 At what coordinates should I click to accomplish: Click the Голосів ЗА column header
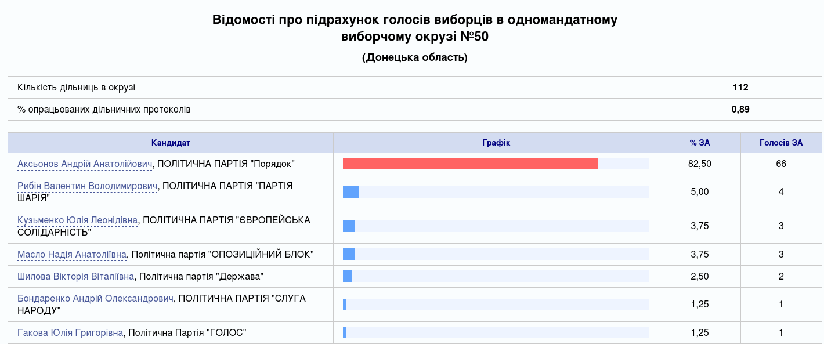[x=781, y=143]
